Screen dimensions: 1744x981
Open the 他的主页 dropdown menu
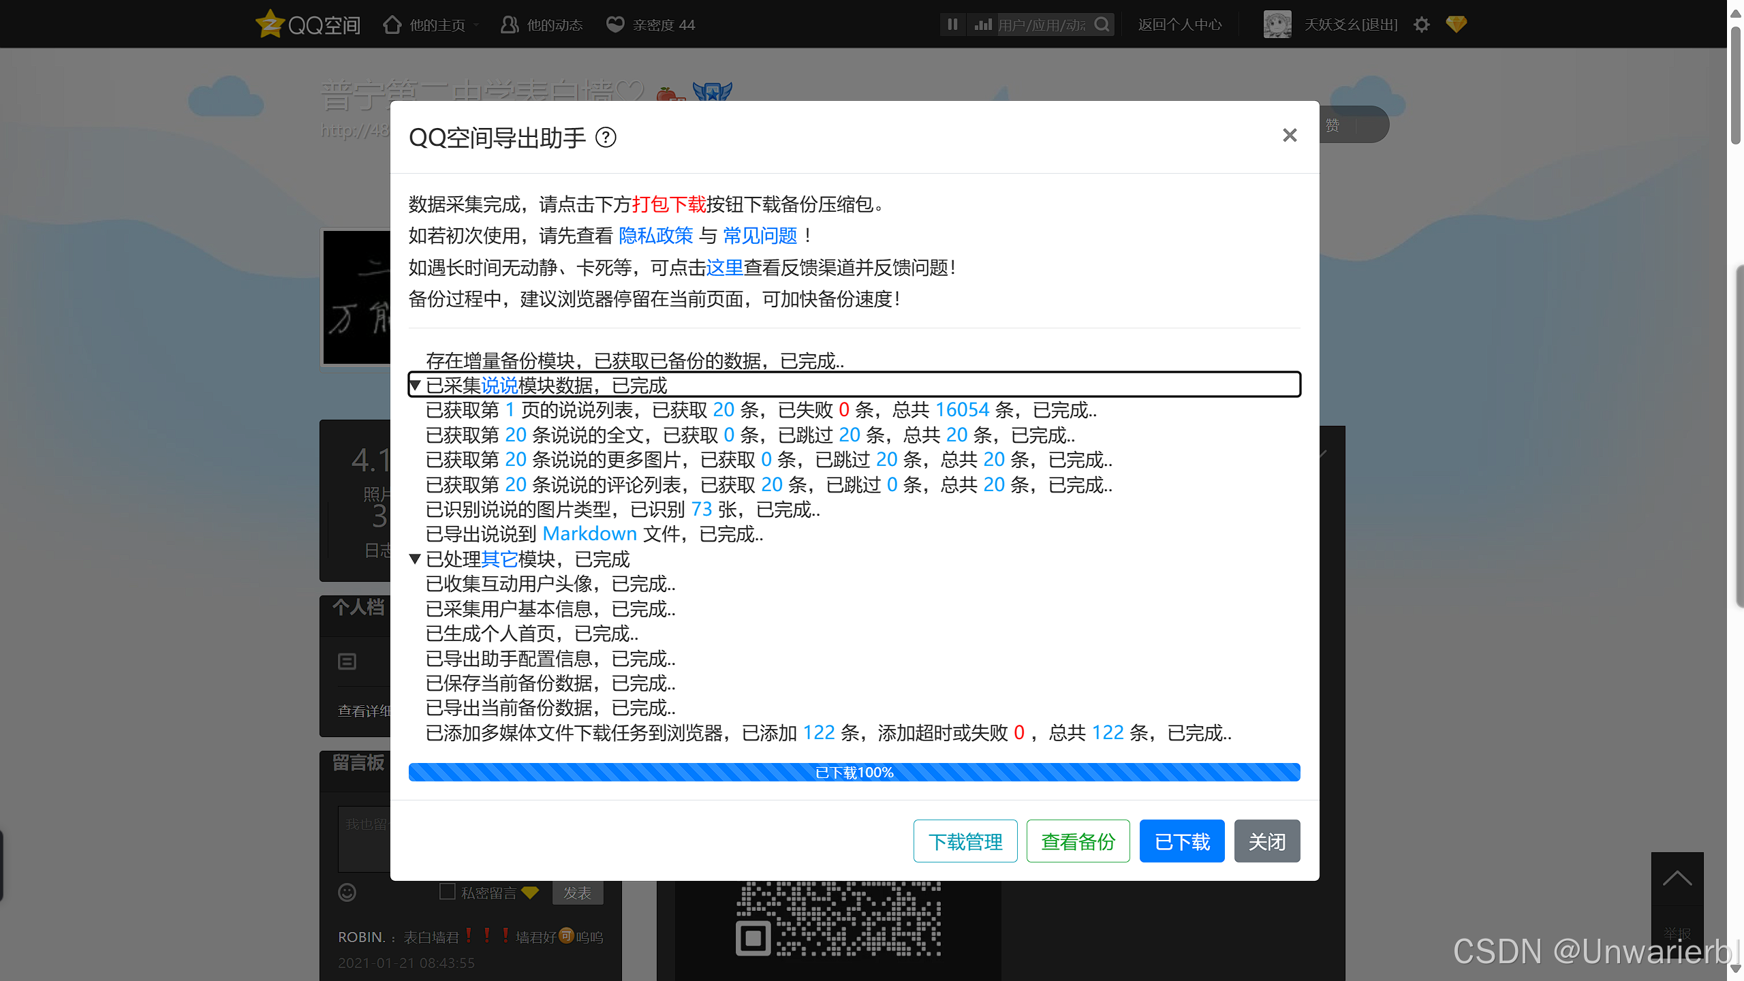tap(436, 25)
